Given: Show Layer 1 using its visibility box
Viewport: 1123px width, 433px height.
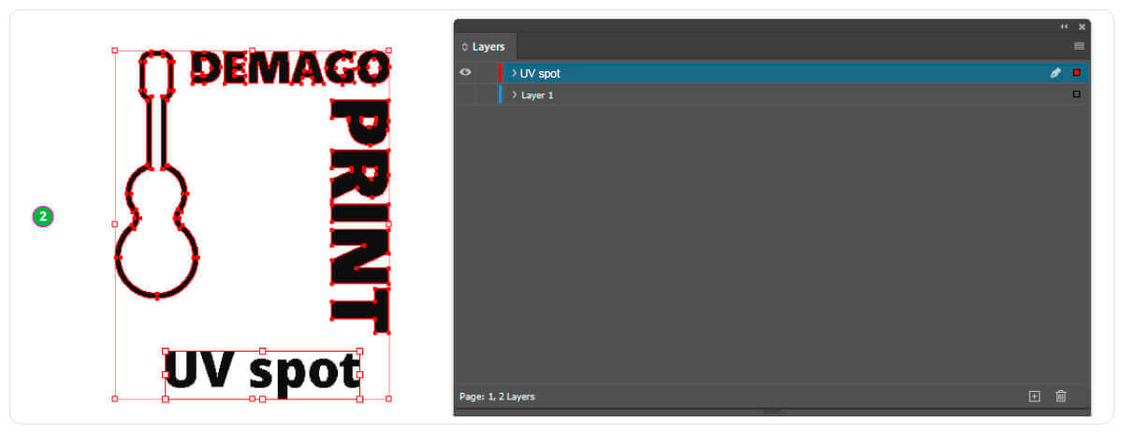Looking at the screenshot, I should tap(465, 94).
